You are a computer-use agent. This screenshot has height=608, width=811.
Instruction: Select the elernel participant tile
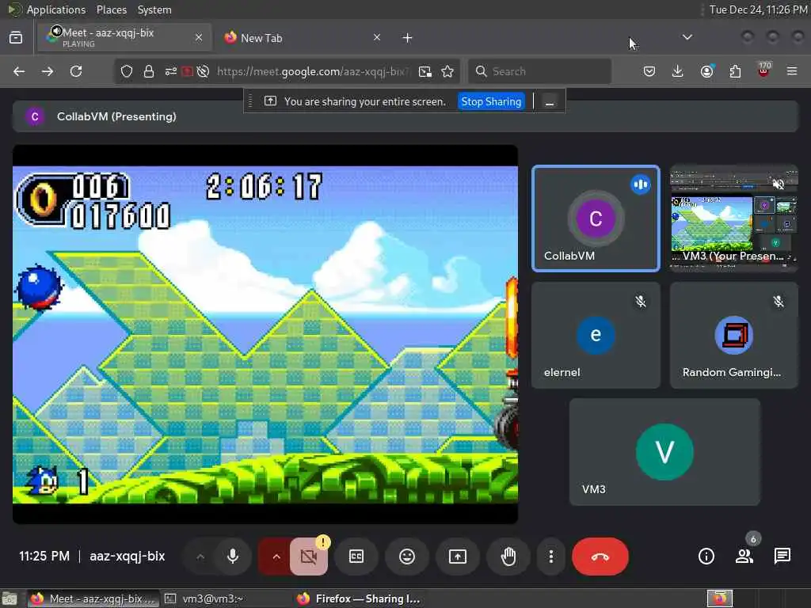(x=596, y=335)
